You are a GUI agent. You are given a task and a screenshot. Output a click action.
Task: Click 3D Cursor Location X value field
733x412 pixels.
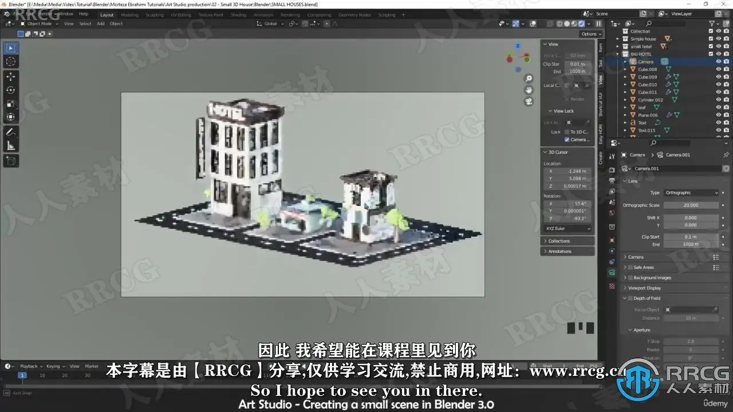568,171
